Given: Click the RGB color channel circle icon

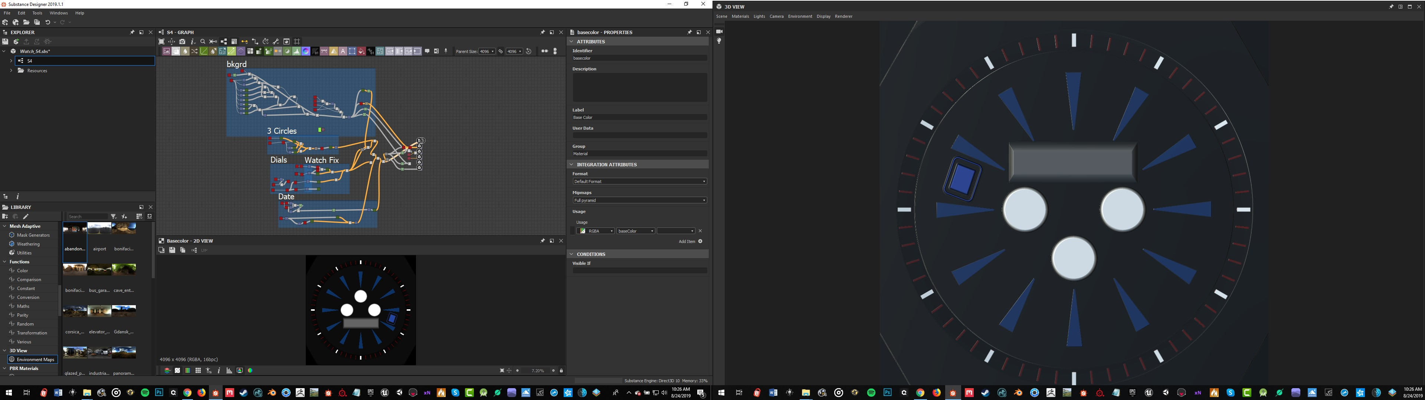Looking at the screenshot, I should (250, 371).
